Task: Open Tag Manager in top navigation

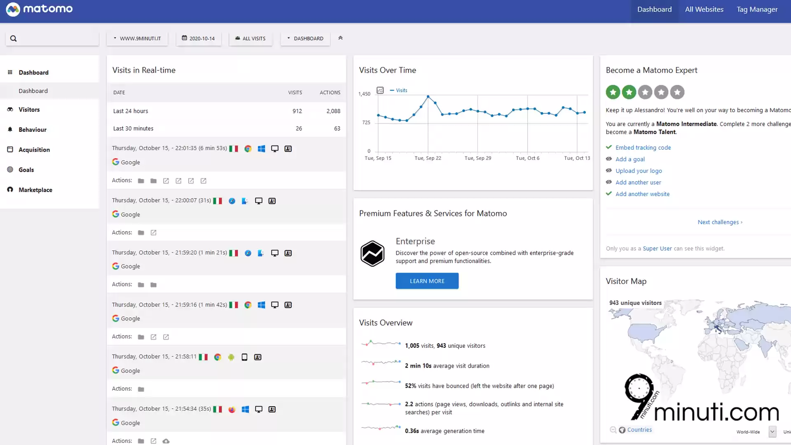Action: 757,9
